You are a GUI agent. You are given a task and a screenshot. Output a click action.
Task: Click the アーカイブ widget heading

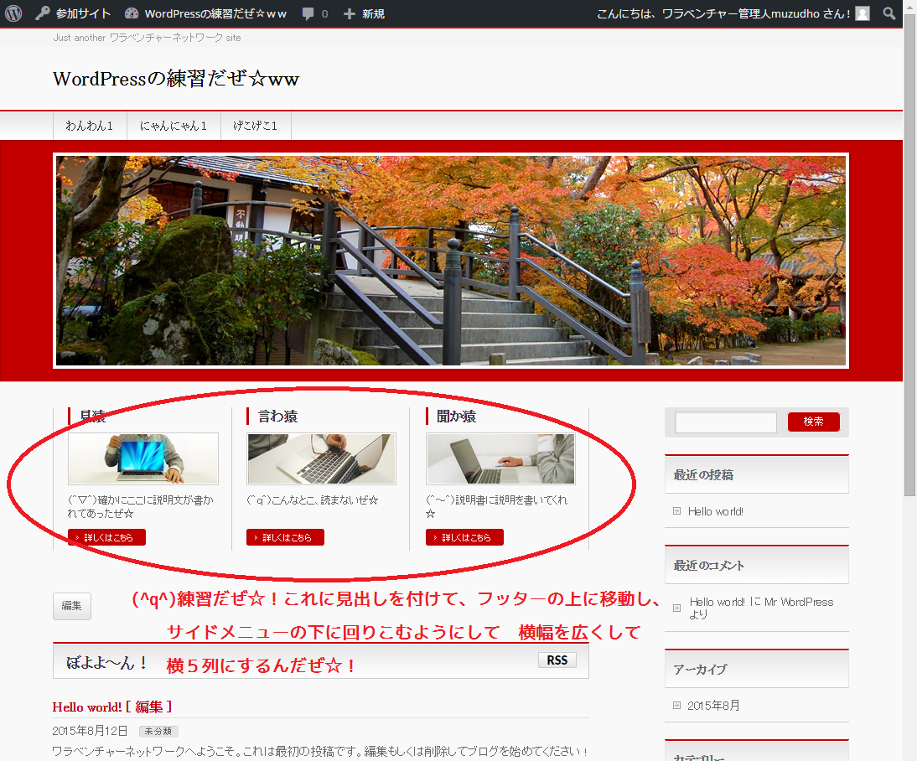point(700,669)
